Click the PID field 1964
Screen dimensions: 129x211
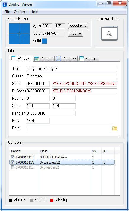pos(38,120)
